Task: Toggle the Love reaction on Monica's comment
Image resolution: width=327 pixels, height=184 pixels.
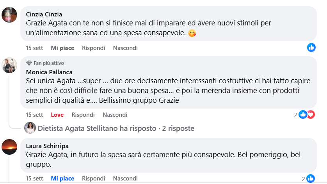Action: pyautogui.click(x=57, y=115)
